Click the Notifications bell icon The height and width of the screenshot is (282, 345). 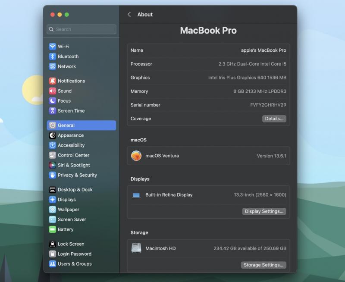coord(52,81)
